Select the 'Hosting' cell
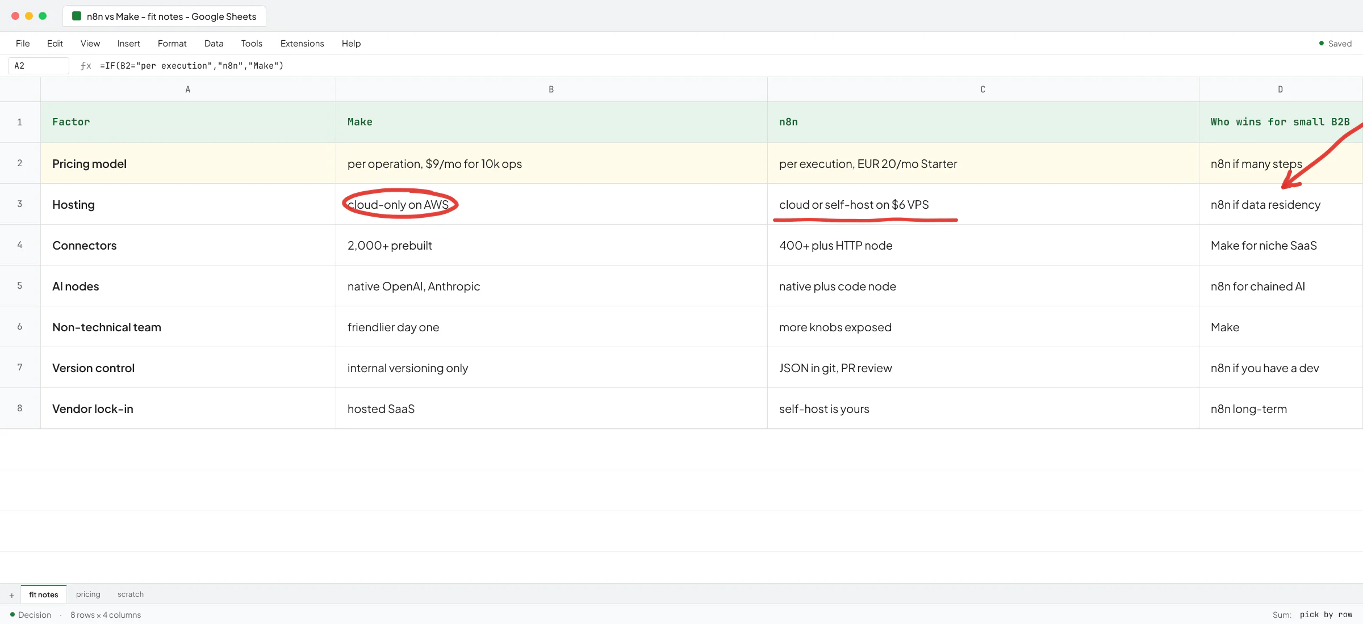The width and height of the screenshot is (1363, 624). click(x=188, y=204)
